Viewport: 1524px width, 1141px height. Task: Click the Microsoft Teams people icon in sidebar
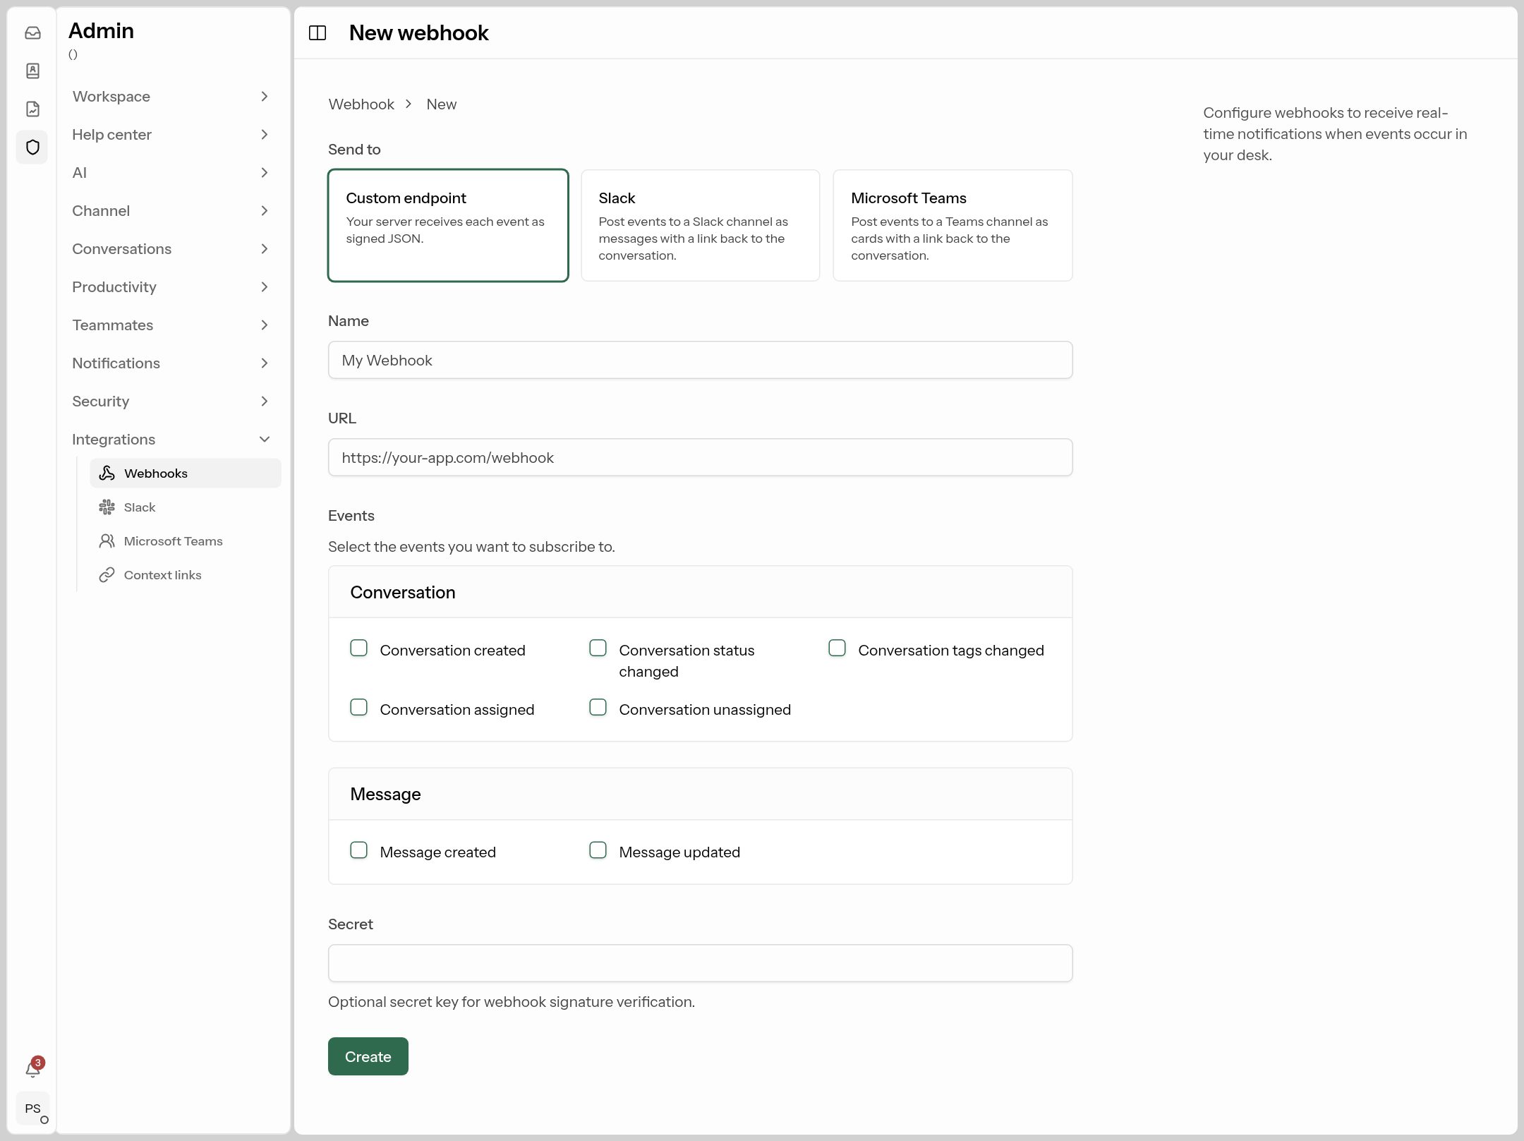coord(107,541)
